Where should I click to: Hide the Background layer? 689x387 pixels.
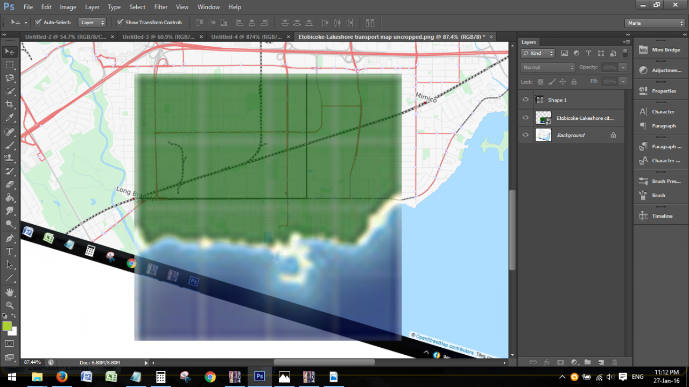coord(526,135)
